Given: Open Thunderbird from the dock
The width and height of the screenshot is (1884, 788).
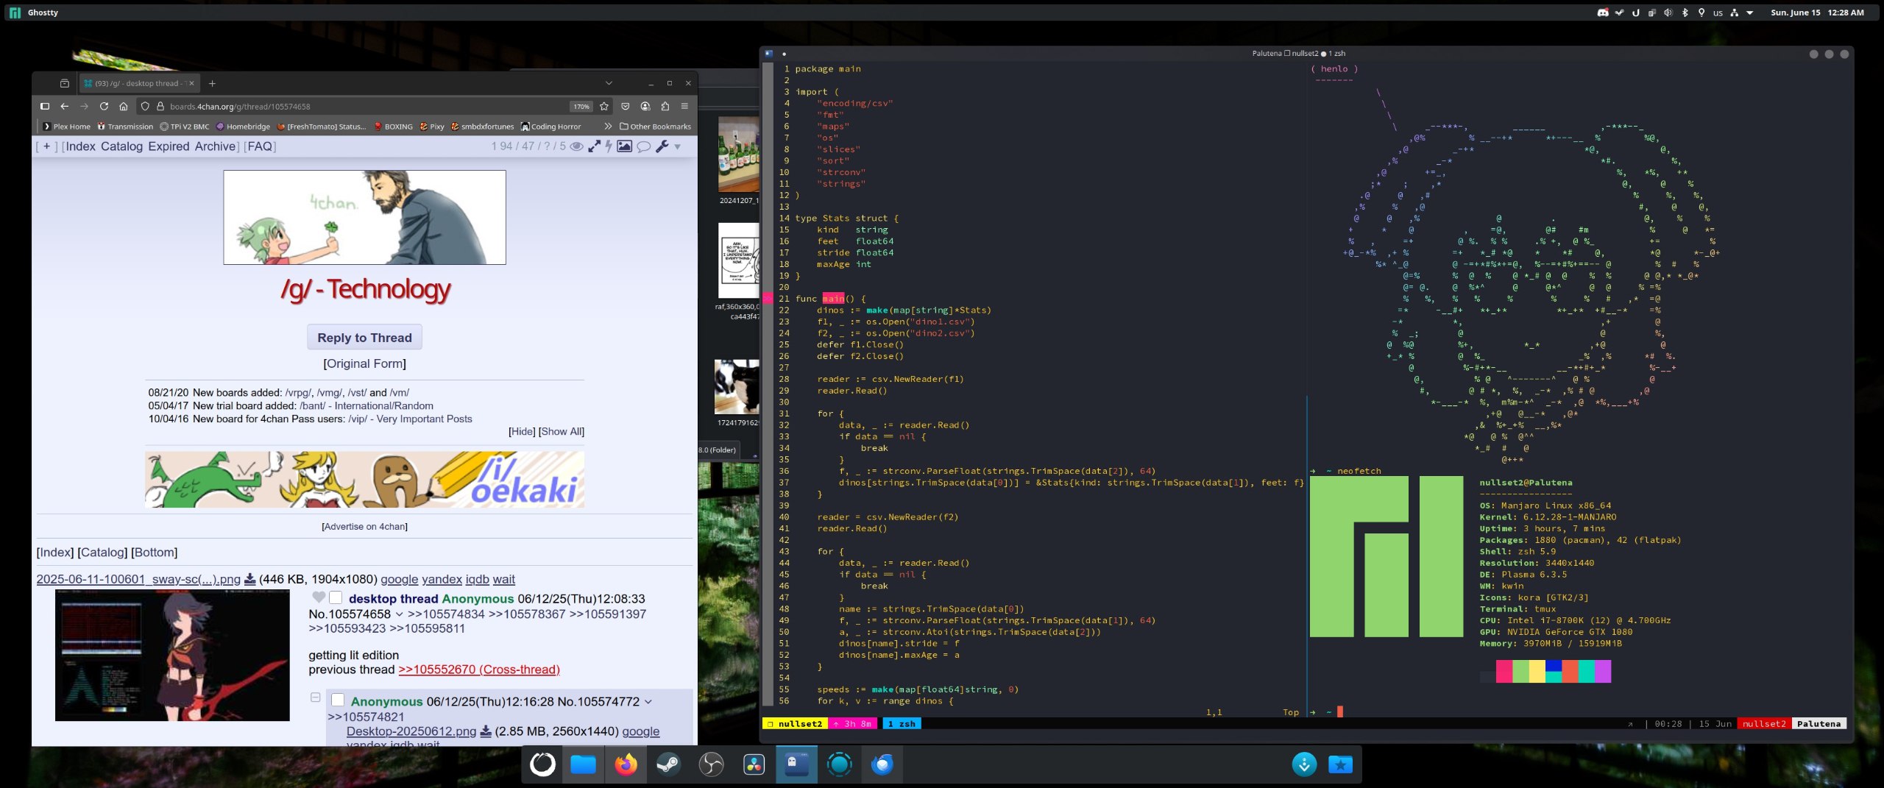Looking at the screenshot, I should 882,764.
